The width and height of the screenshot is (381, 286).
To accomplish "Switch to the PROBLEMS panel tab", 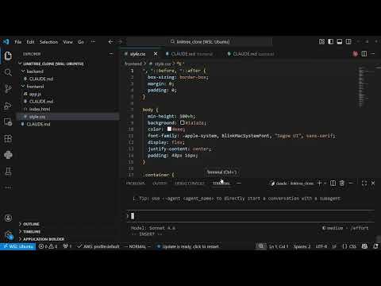I will [136, 184].
